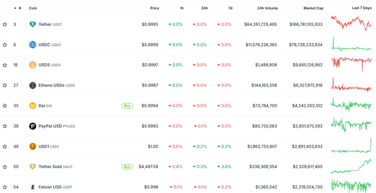Toggle favorite star for Tether Gold

click(x=5, y=167)
